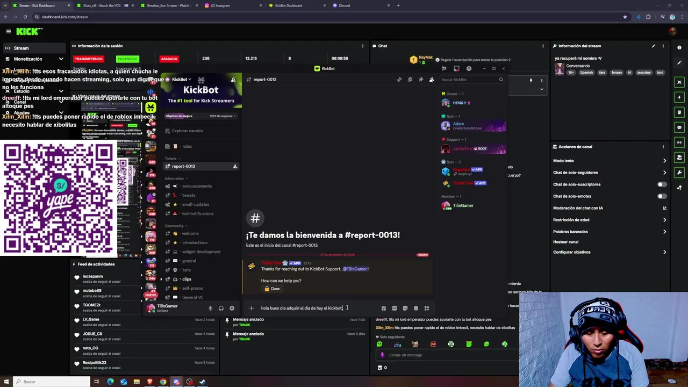Open sticker picker in Discord message bar
This screenshot has height=387, width=688.
pyautogui.click(x=405, y=309)
